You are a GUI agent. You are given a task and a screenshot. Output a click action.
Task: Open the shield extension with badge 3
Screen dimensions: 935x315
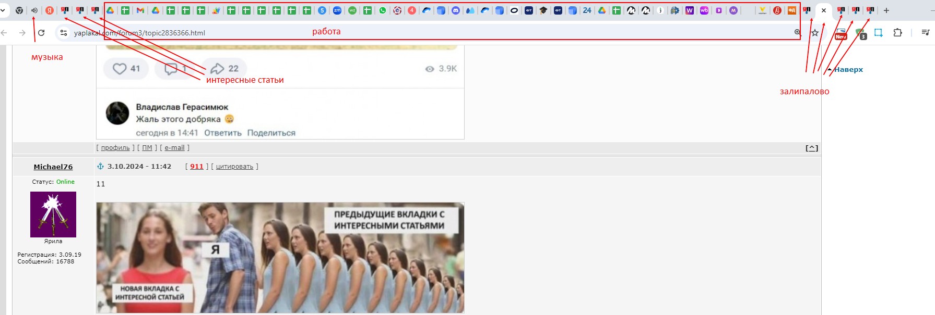(x=860, y=34)
